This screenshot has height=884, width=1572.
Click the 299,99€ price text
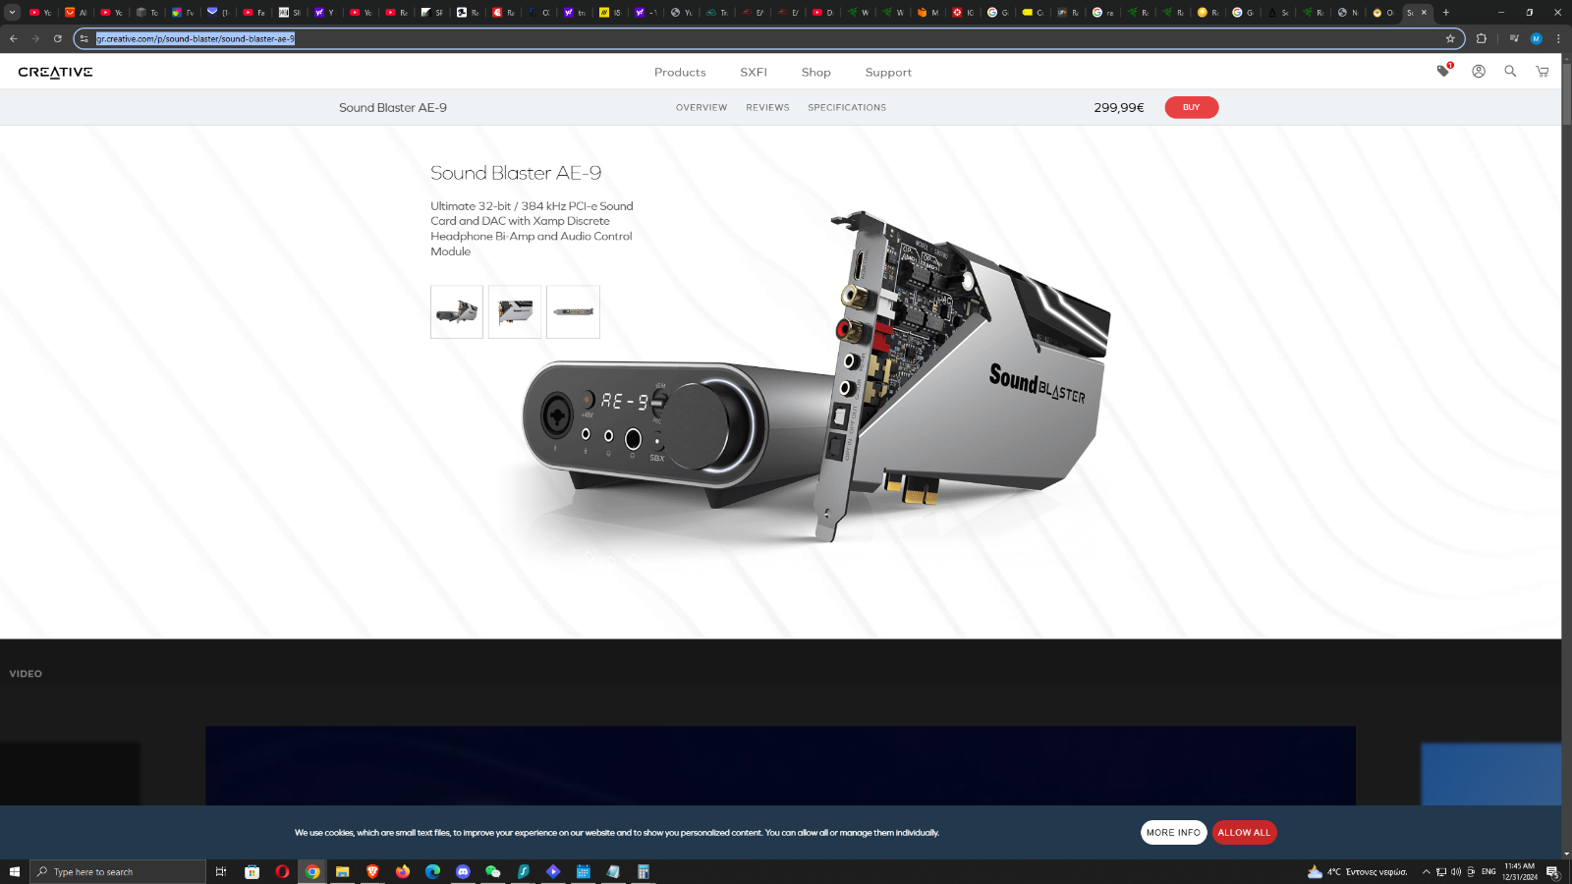point(1119,107)
